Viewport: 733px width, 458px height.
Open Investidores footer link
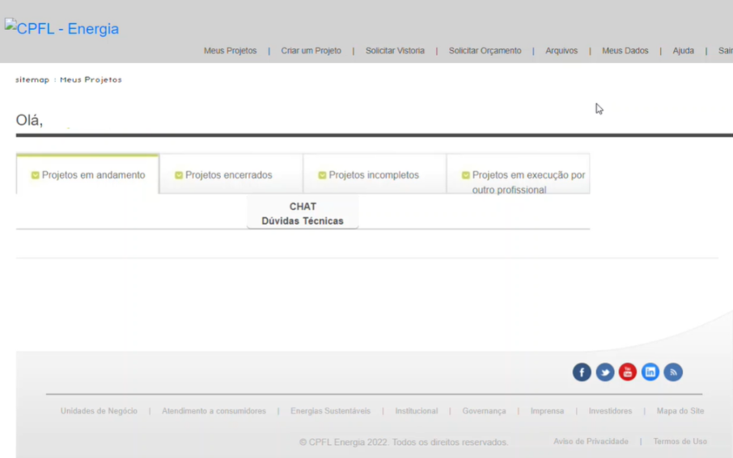tap(610, 411)
